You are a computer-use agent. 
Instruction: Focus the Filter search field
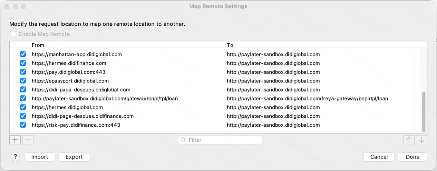click(x=220, y=140)
